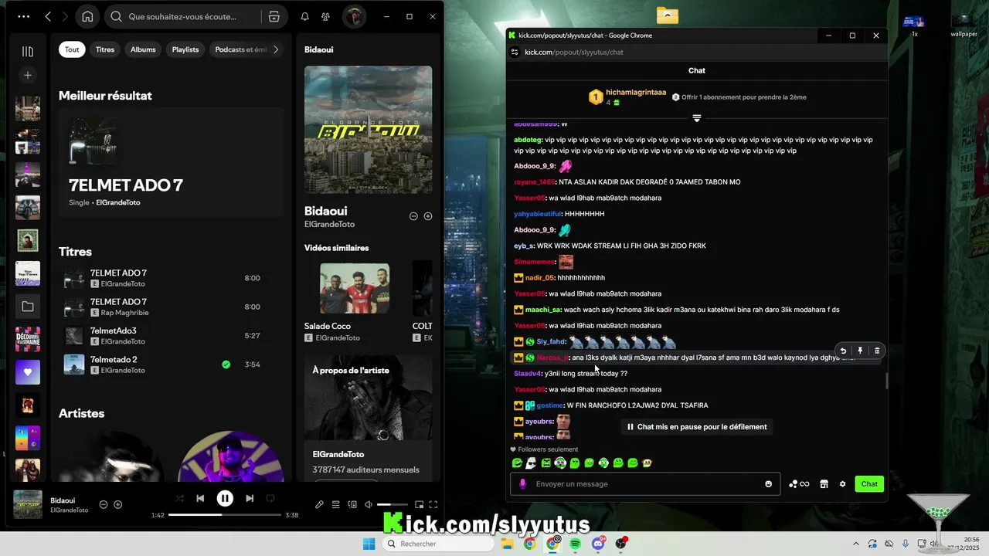Open Spotify three-dot main menu
989x556 pixels.
[x=23, y=16]
